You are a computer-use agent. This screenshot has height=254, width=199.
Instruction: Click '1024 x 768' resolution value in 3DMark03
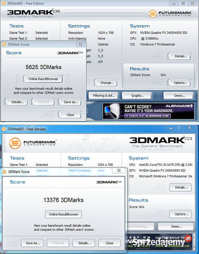[x=105, y=165]
